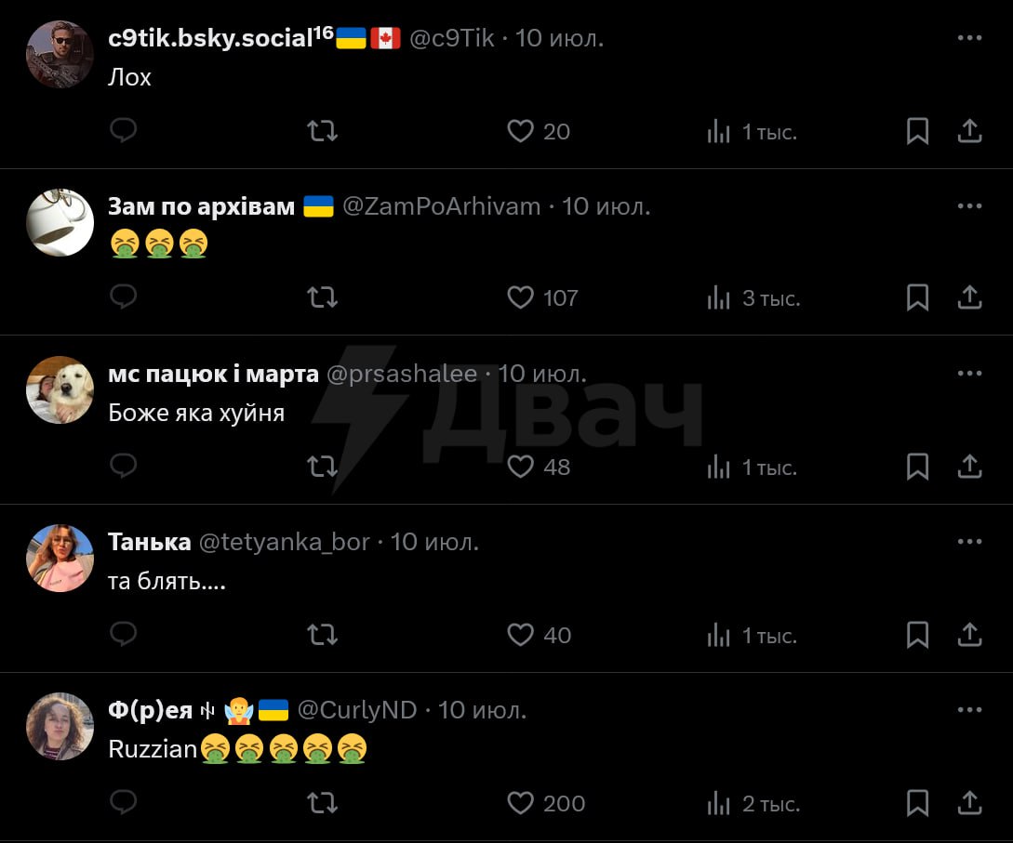Reply to the c9tik.bsky.social tweet
Viewport: 1013px width, 843px height.
[x=124, y=131]
